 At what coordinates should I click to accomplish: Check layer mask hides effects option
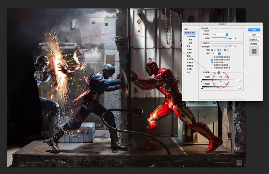click(212, 65)
